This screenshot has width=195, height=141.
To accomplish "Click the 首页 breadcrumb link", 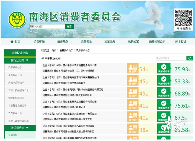I will [54, 50].
